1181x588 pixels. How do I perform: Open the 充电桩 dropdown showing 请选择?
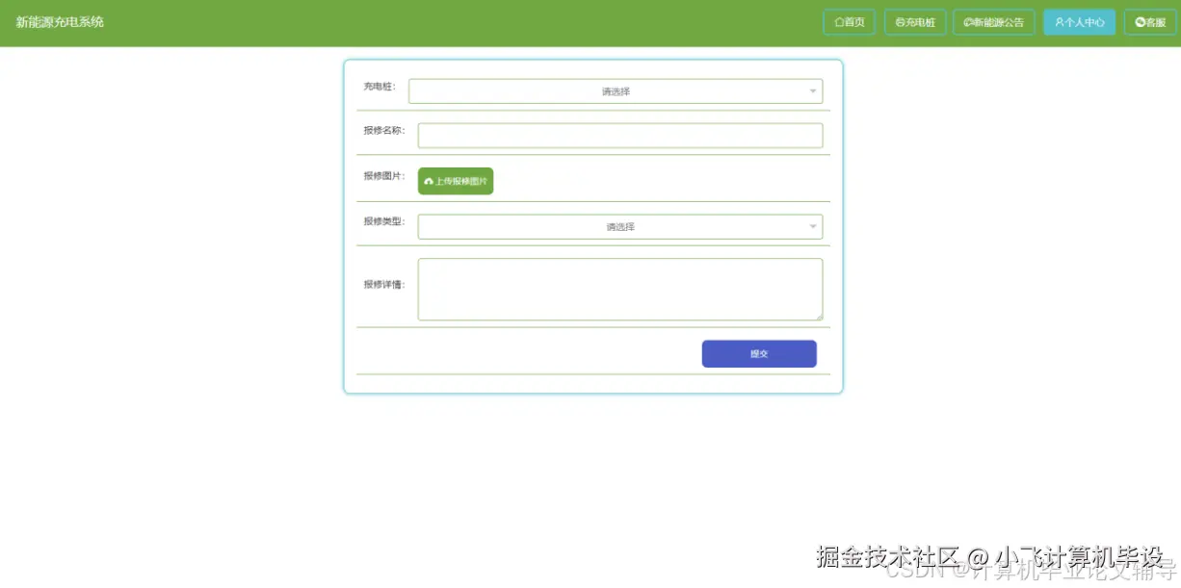pyautogui.click(x=615, y=90)
